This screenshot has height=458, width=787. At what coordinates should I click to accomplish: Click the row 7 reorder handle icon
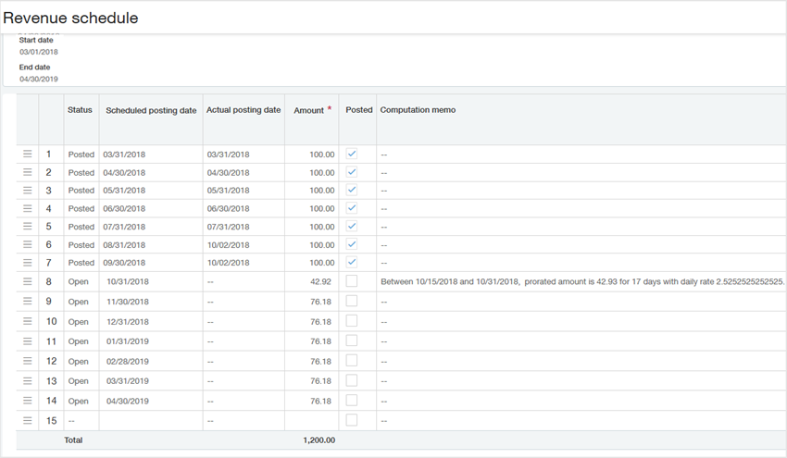point(27,263)
